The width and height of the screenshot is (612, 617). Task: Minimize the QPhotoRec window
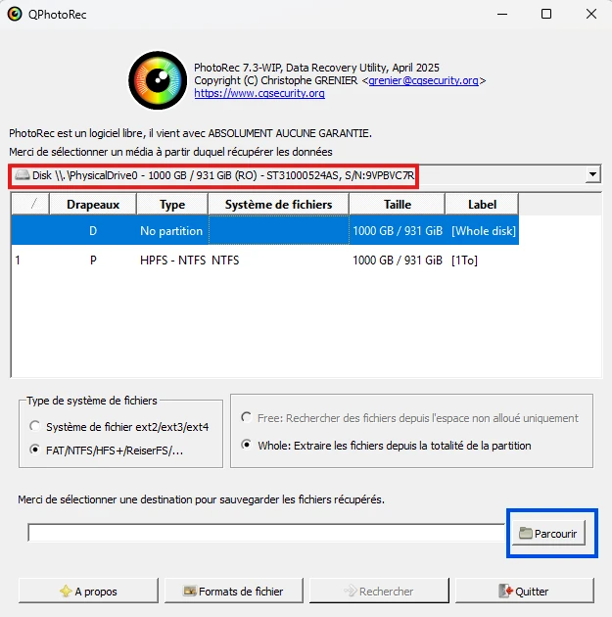pos(502,14)
